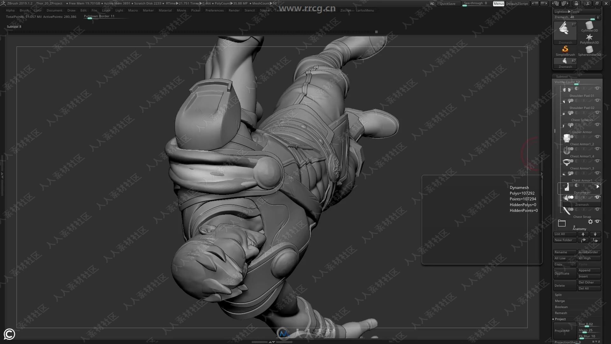This screenshot has height=344, width=611.
Task: Move subtool up with the up arrow
Action: coord(583,234)
